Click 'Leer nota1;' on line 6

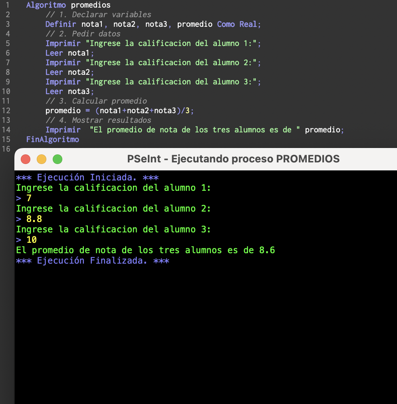pyautogui.click(x=70, y=53)
